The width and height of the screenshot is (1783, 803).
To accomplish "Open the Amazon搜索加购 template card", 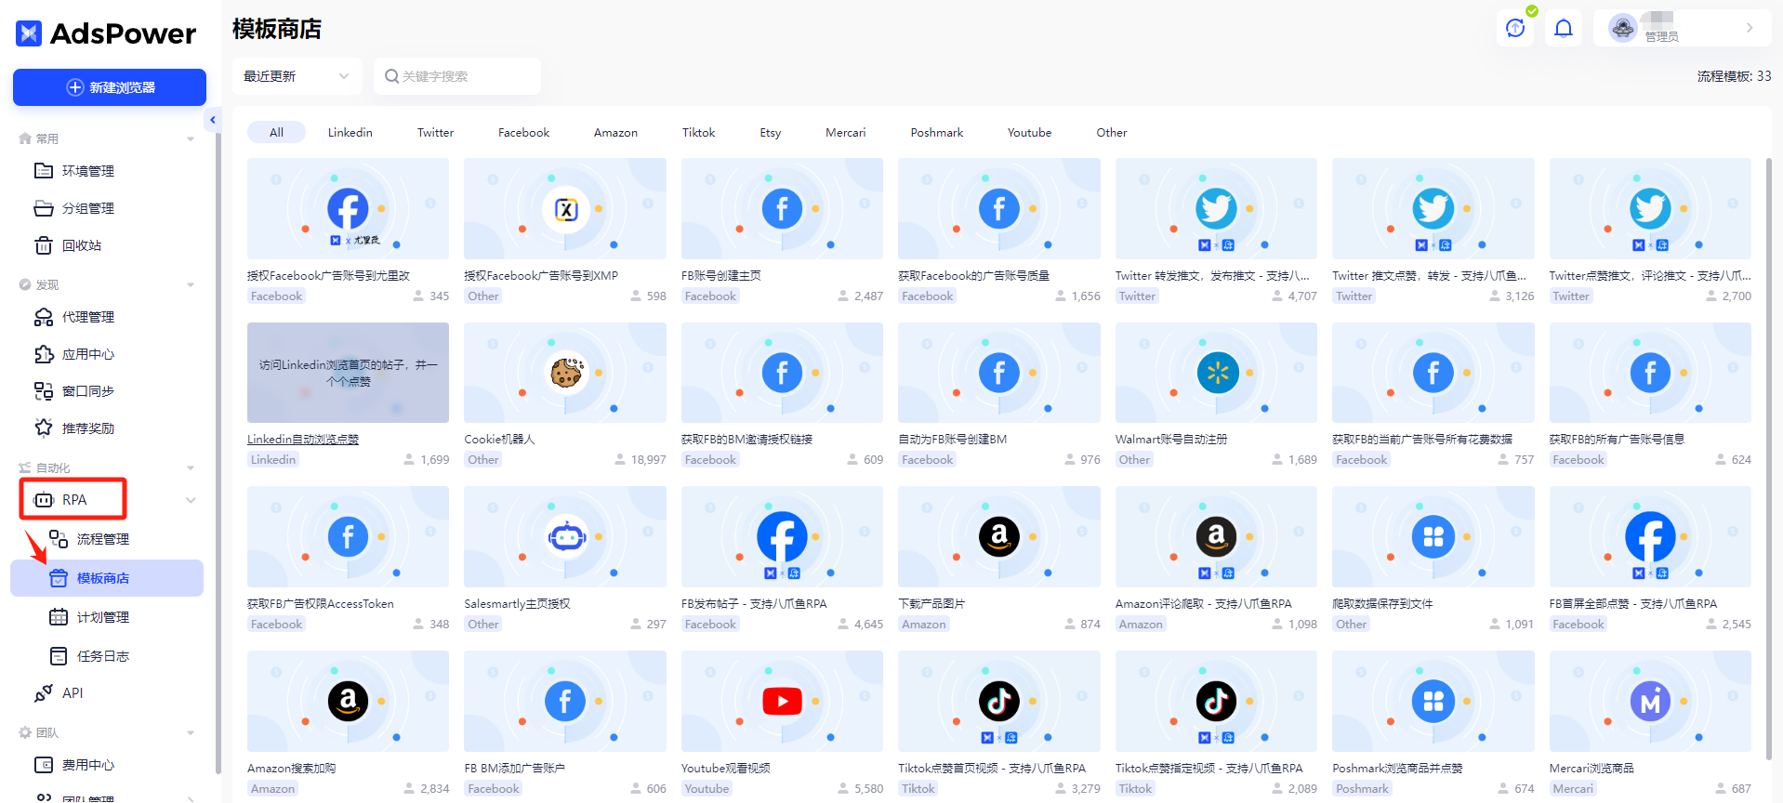I will coord(348,724).
